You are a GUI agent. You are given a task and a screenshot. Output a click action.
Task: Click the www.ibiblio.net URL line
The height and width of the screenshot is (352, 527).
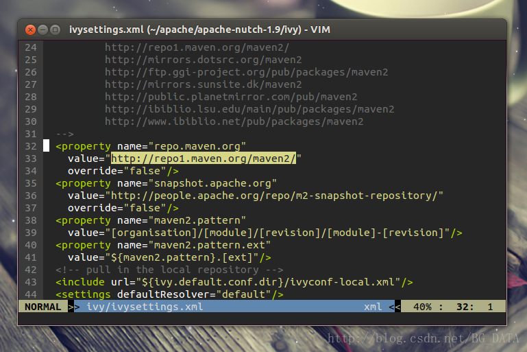pos(234,121)
